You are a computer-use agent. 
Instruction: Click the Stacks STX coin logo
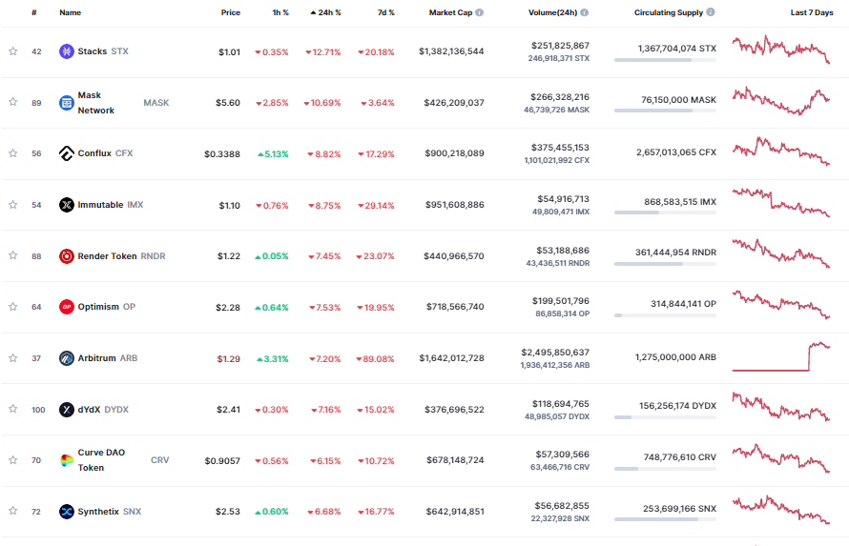pyautogui.click(x=66, y=51)
